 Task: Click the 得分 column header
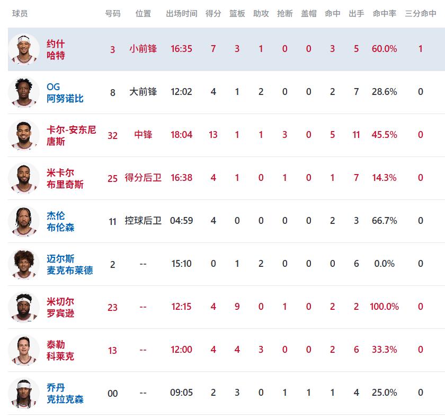coord(213,14)
